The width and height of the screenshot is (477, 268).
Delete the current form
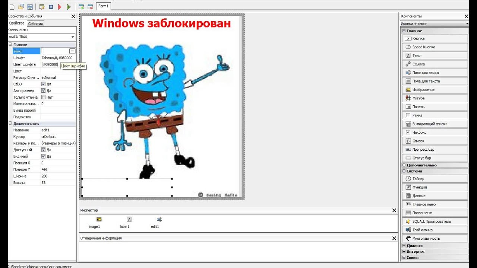click(90, 7)
